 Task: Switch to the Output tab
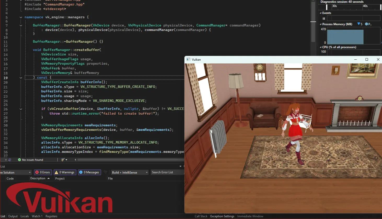point(13,216)
